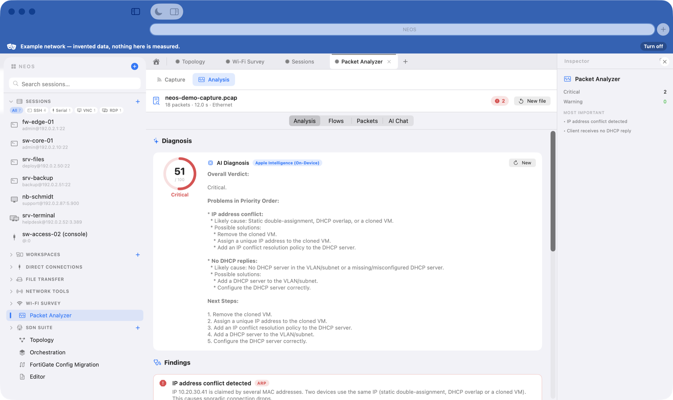Add a new session with Sessions plus
The width and height of the screenshot is (673, 400).
pos(138,101)
